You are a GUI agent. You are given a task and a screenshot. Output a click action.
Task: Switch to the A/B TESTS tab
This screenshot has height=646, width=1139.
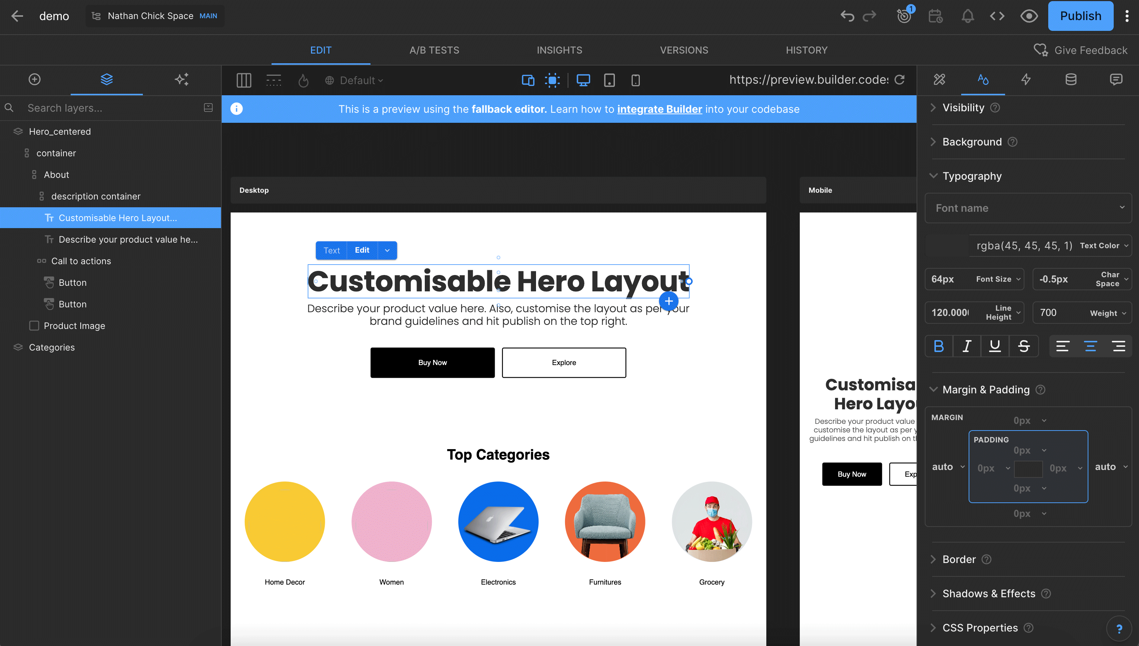tap(434, 50)
